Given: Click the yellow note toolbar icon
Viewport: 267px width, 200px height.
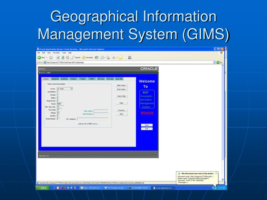Looking at the screenshot, I should 120,58.
